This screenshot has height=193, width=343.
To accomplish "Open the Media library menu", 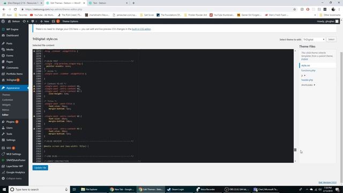I will [10, 50].
